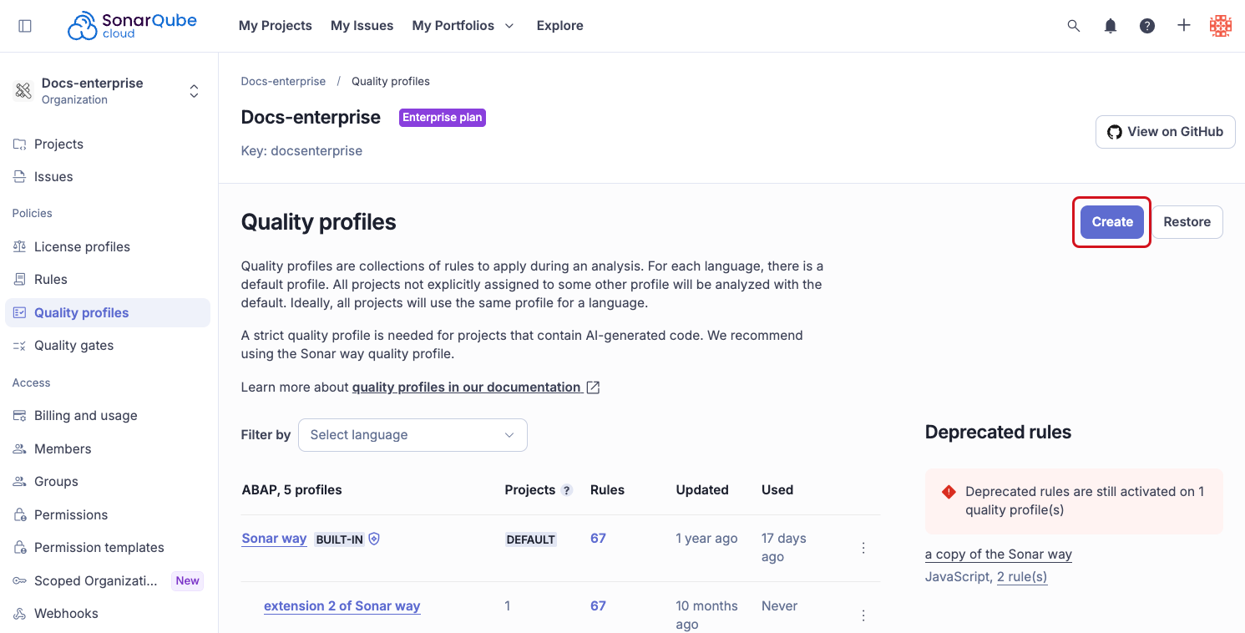The height and width of the screenshot is (633, 1245).
Task: Click the Rules icon in sidebar
Action: (x=20, y=280)
